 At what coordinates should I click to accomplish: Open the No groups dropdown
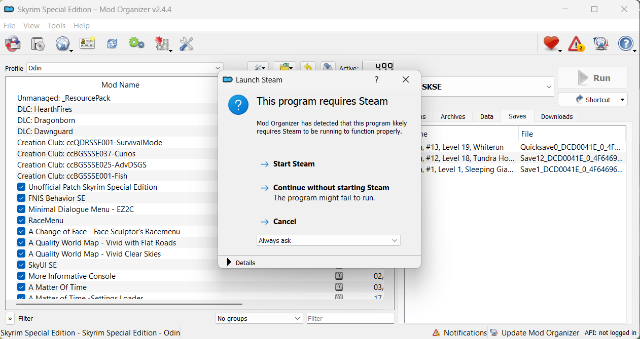(259, 318)
